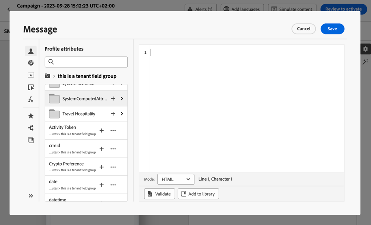The image size is (371, 225).
Task: Click the date attribute name
Action: pyautogui.click(x=53, y=181)
